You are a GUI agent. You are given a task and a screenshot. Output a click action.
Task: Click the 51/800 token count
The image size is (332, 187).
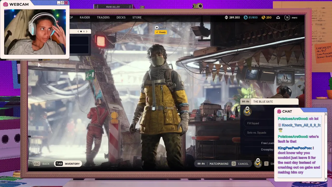[253, 17]
